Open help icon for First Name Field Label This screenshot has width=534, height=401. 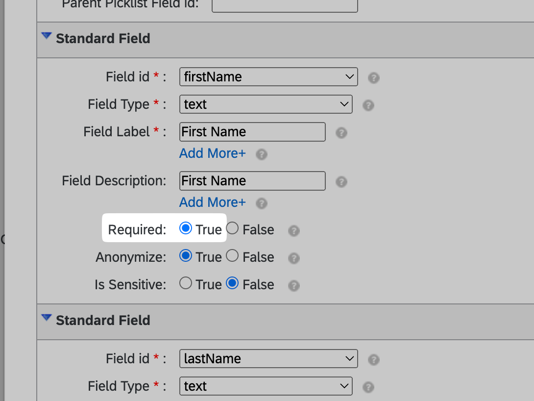pyautogui.click(x=341, y=133)
